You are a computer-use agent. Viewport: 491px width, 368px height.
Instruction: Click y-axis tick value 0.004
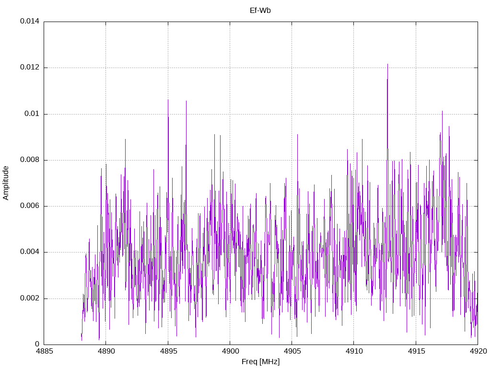click(x=30, y=252)
